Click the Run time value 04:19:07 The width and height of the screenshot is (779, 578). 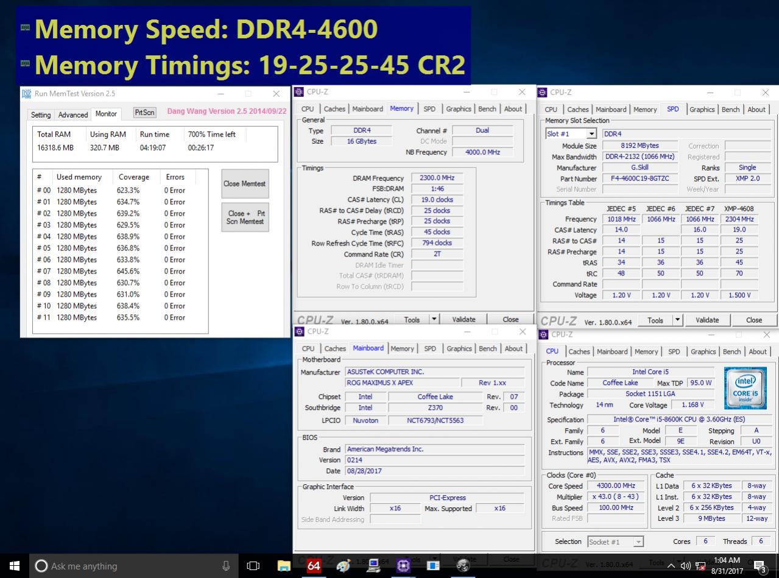tap(153, 147)
